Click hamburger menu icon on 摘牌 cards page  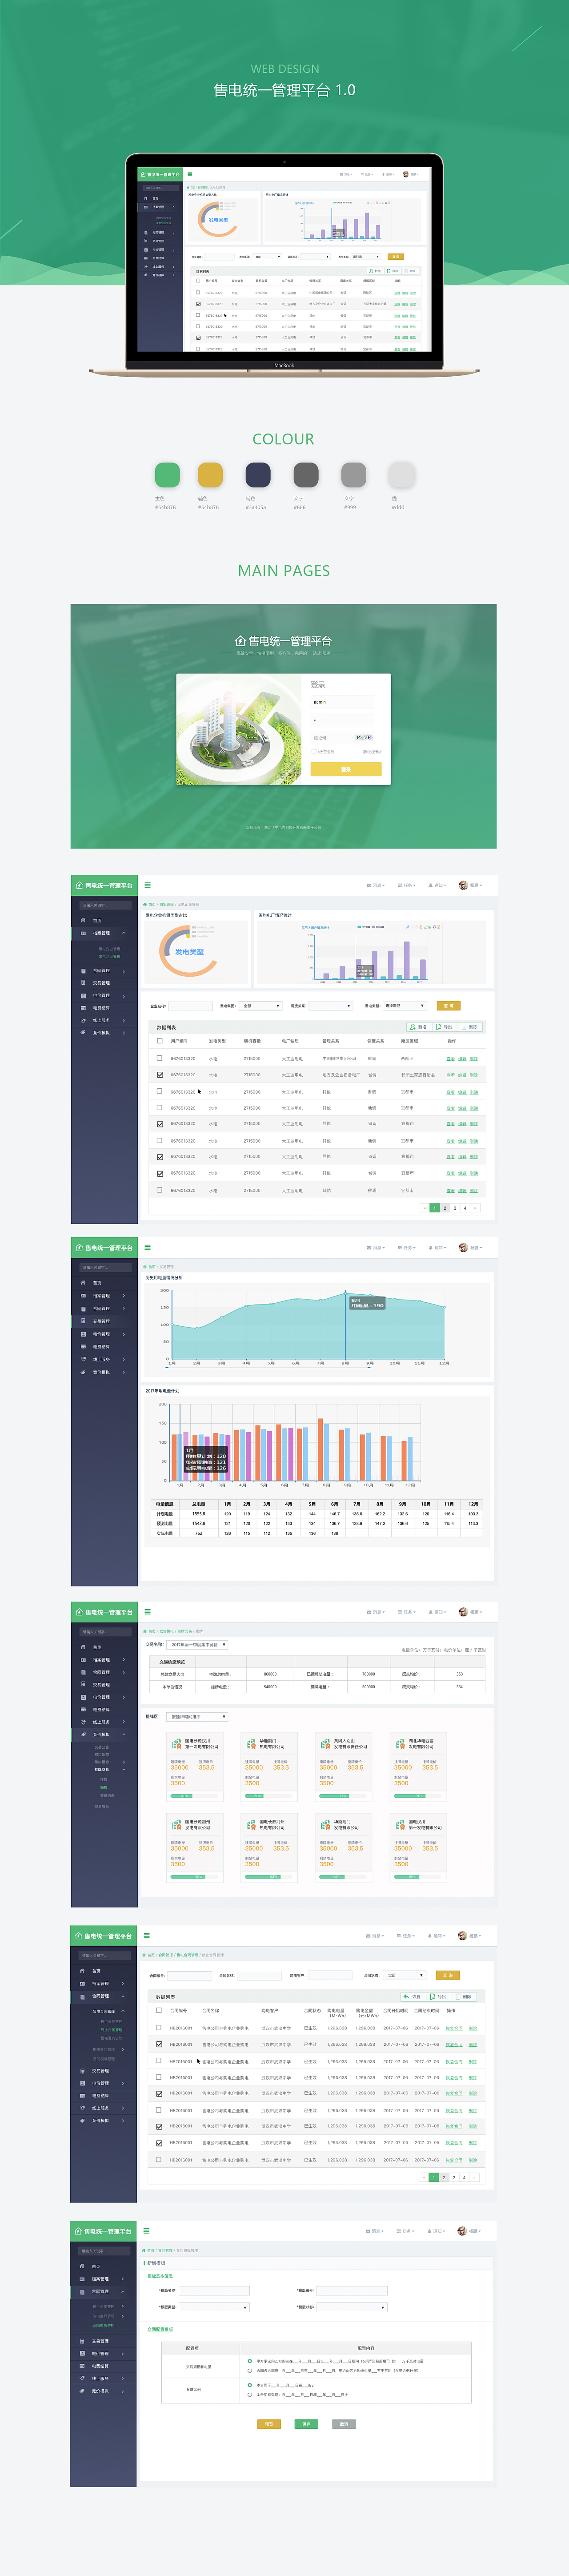point(147,1611)
